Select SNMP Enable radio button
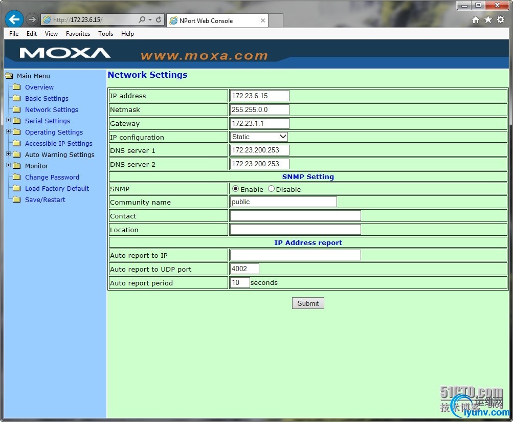The height and width of the screenshot is (422, 513). coord(235,189)
